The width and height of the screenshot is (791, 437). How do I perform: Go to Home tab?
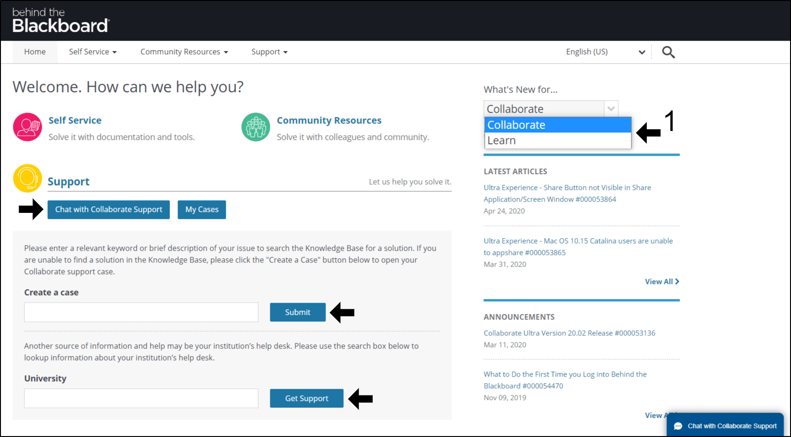pyautogui.click(x=35, y=52)
